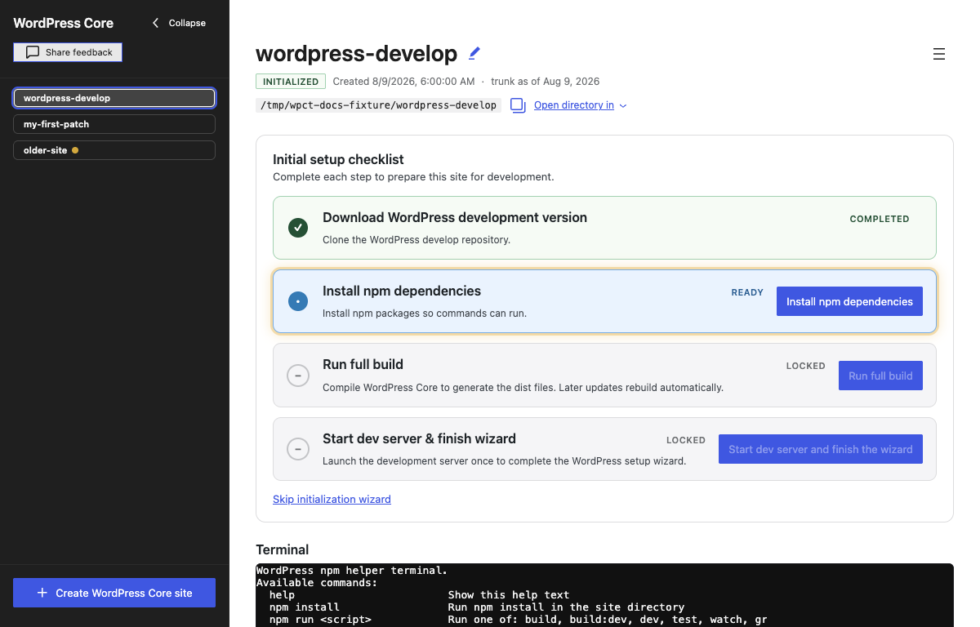The height and width of the screenshot is (627, 980).
Task: Expand the Open directory in dropdown
Action: [x=581, y=105]
